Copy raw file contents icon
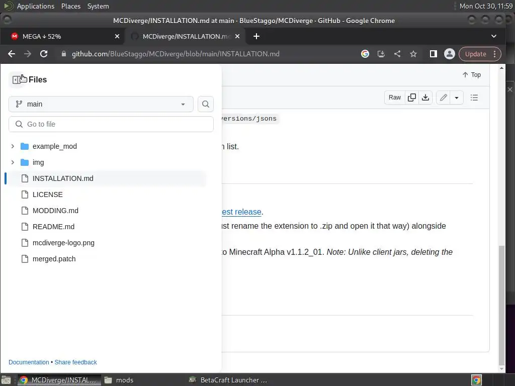515x386 pixels. pos(411,98)
